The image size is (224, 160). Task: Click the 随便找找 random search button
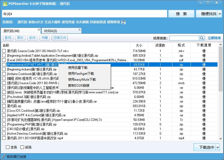[x=209, y=14]
